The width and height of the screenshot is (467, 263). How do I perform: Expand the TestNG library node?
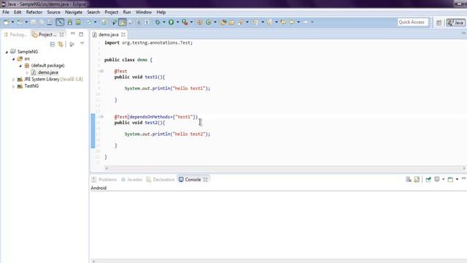point(13,86)
